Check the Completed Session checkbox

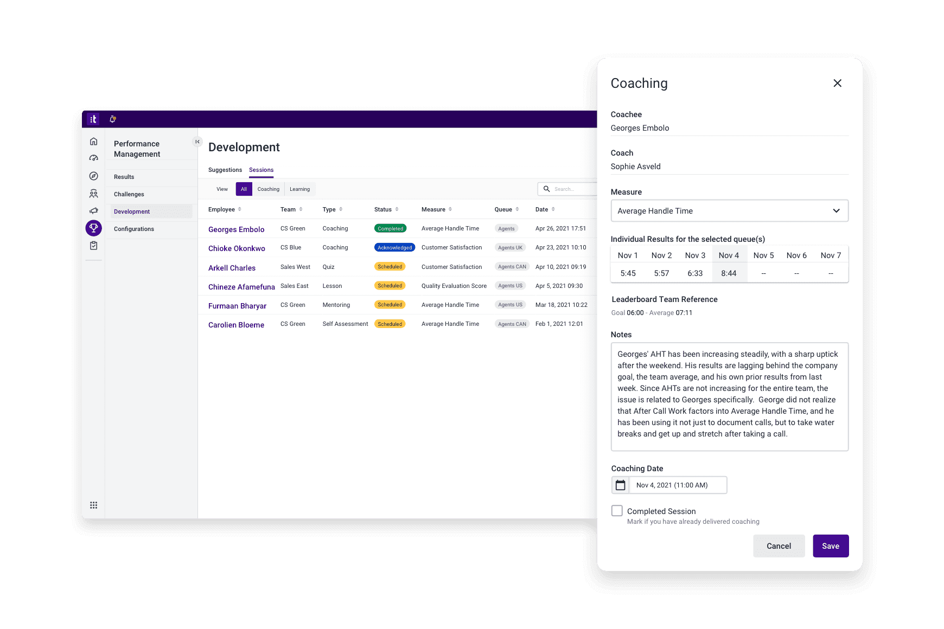(x=617, y=510)
